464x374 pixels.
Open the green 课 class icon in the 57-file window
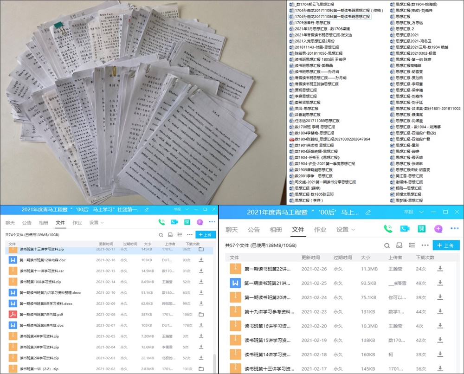421,228
